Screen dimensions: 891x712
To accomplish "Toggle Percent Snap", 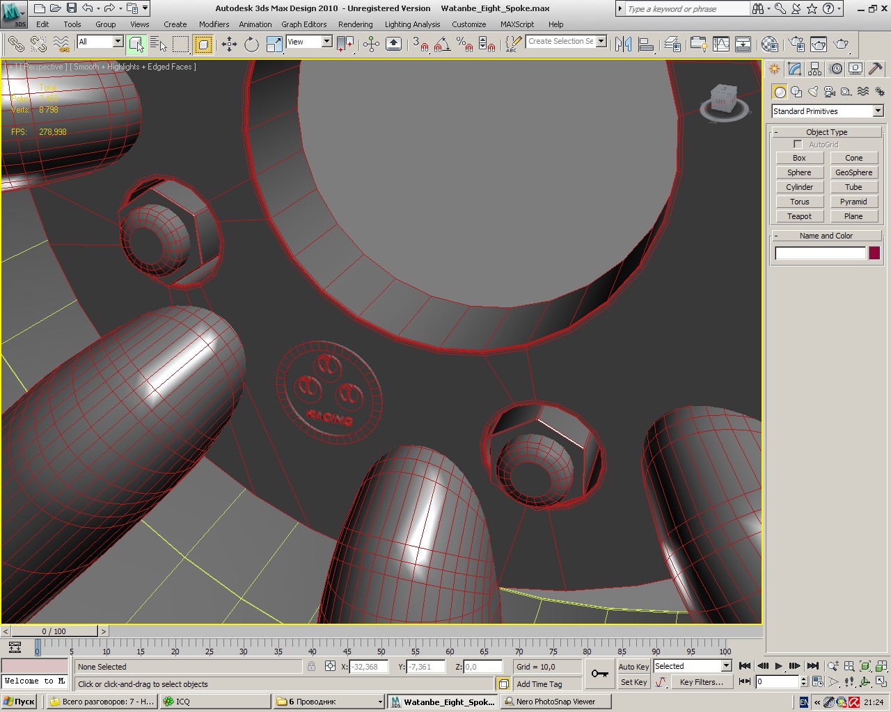I will (464, 44).
